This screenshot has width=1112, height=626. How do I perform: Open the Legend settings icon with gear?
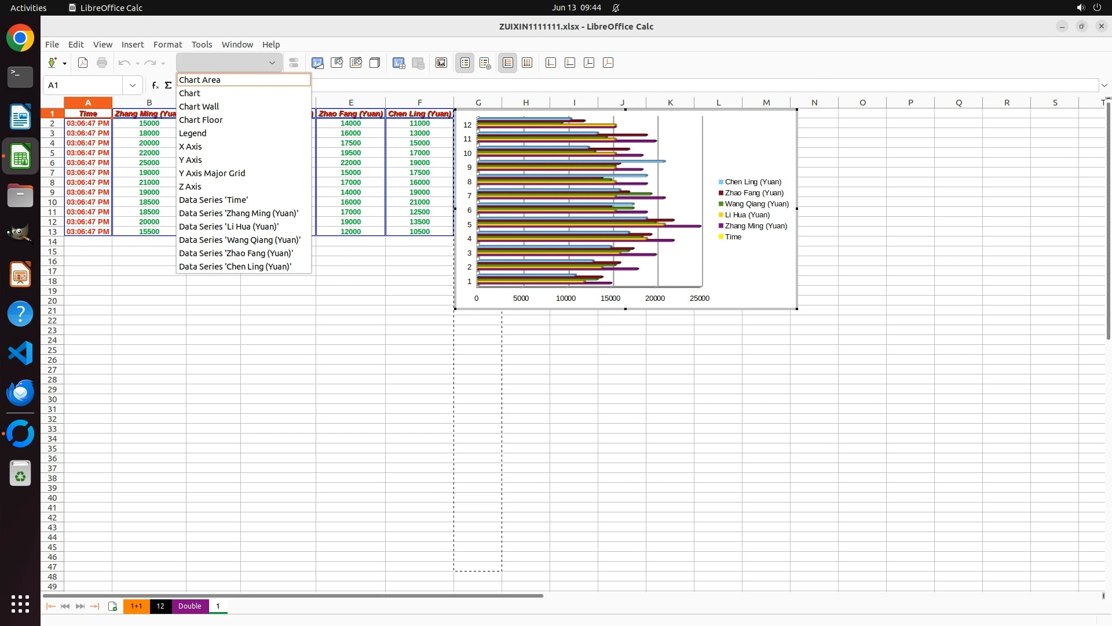[x=485, y=63]
